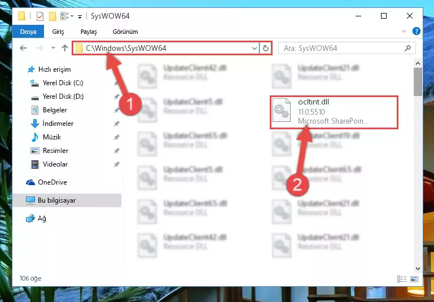Click the New folder quick access icon

[52, 16]
